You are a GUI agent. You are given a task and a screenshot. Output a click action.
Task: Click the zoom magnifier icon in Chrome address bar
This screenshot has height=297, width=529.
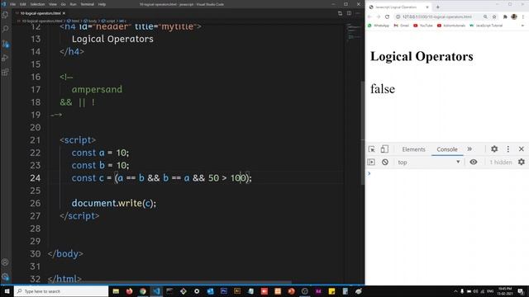pyautogui.click(x=485, y=16)
